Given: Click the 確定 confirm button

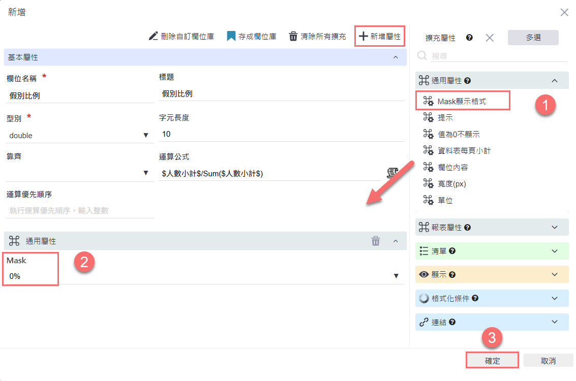Looking at the screenshot, I should tap(492, 361).
